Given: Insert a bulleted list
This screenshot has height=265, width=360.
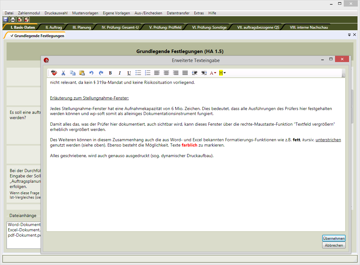Looking at the screenshot, I should pyautogui.click(x=138, y=73).
